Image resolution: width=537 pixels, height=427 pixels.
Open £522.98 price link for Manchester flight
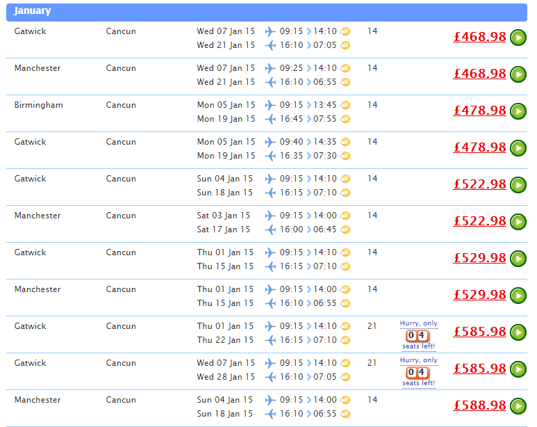click(479, 221)
